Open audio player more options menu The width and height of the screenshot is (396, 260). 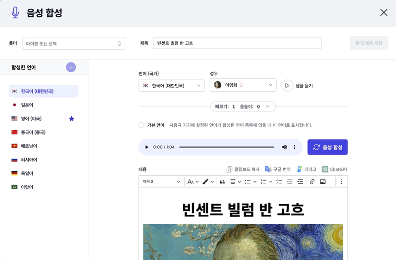294,147
